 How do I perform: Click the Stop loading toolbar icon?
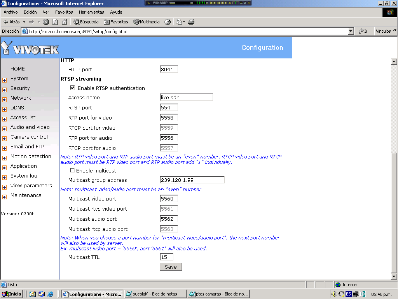46,22
